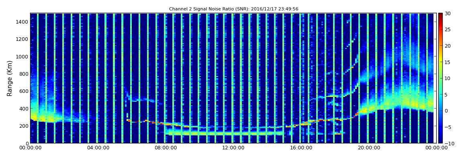The width and height of the screenshot is (462, 163).
Task: Click the colorbar value 15
Action: point(448,62)
